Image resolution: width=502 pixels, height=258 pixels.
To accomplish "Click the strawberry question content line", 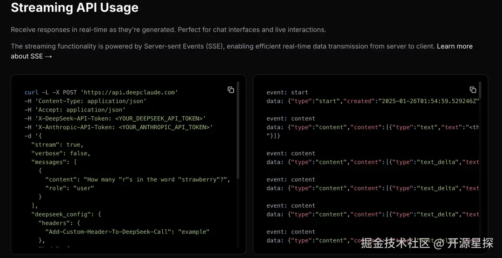I will 138,179.
